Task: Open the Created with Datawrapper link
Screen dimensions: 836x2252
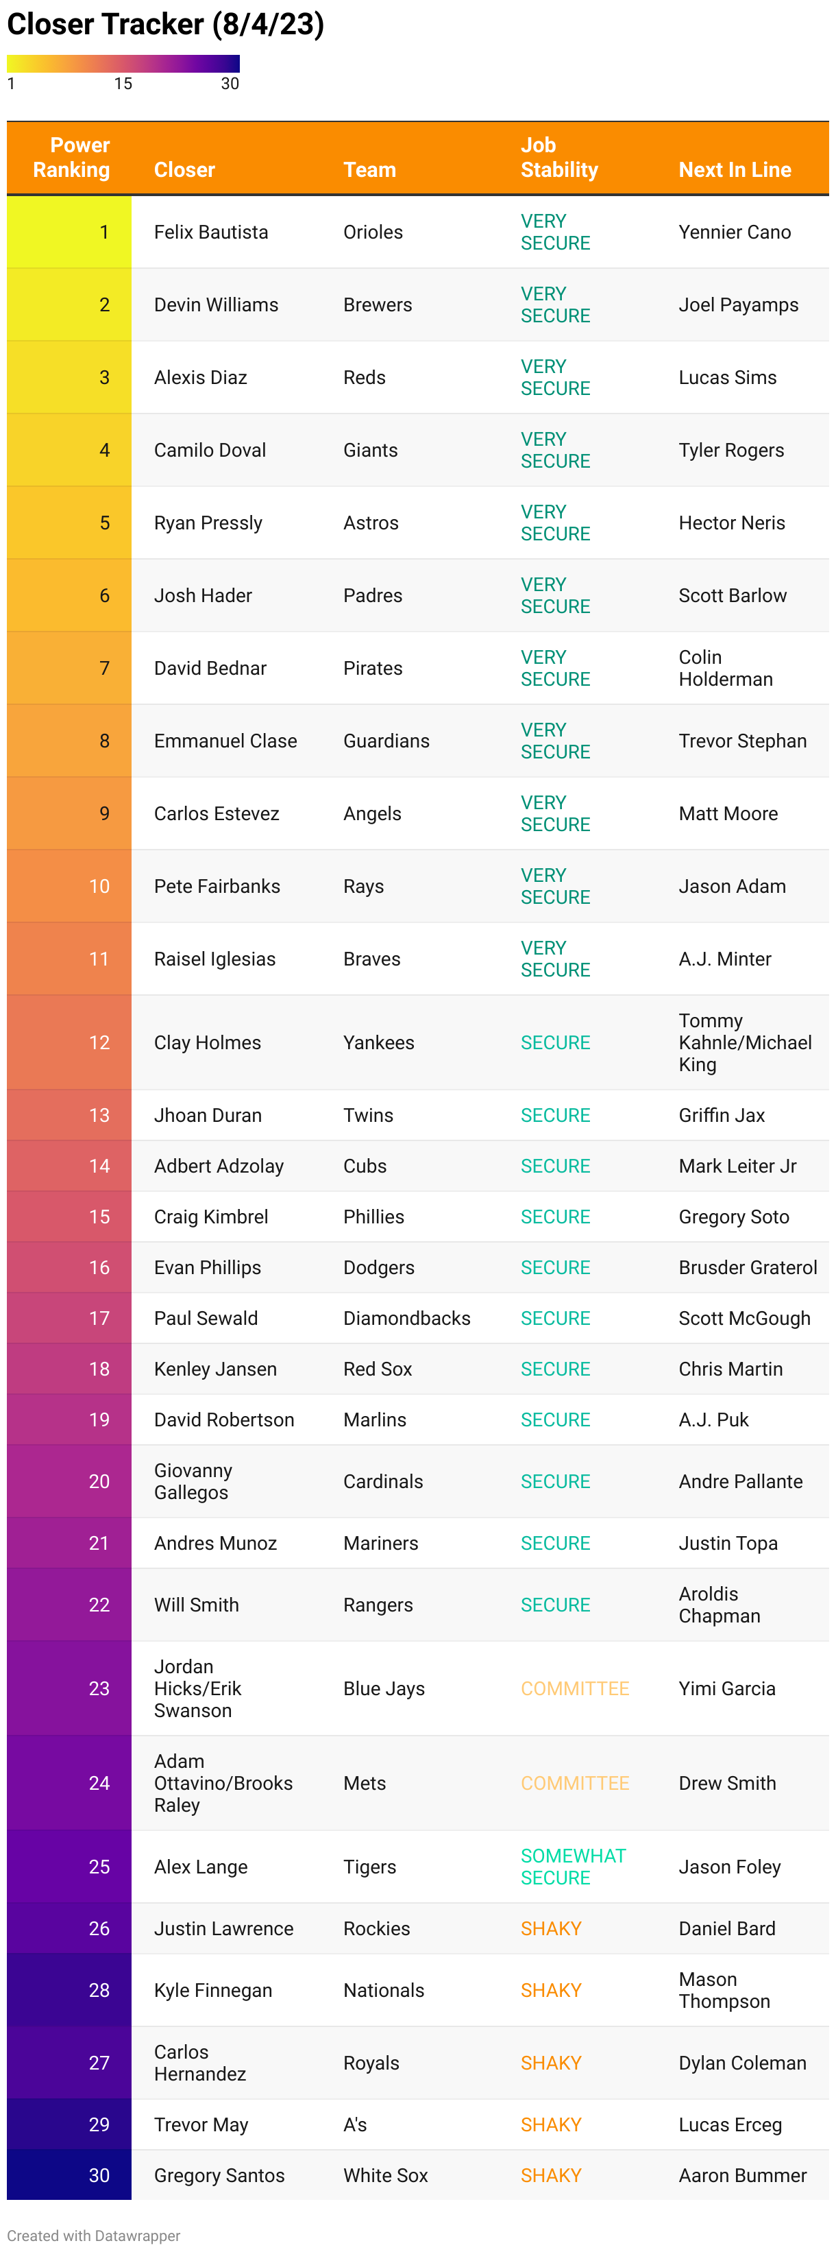Action: tap(93, 2236)
